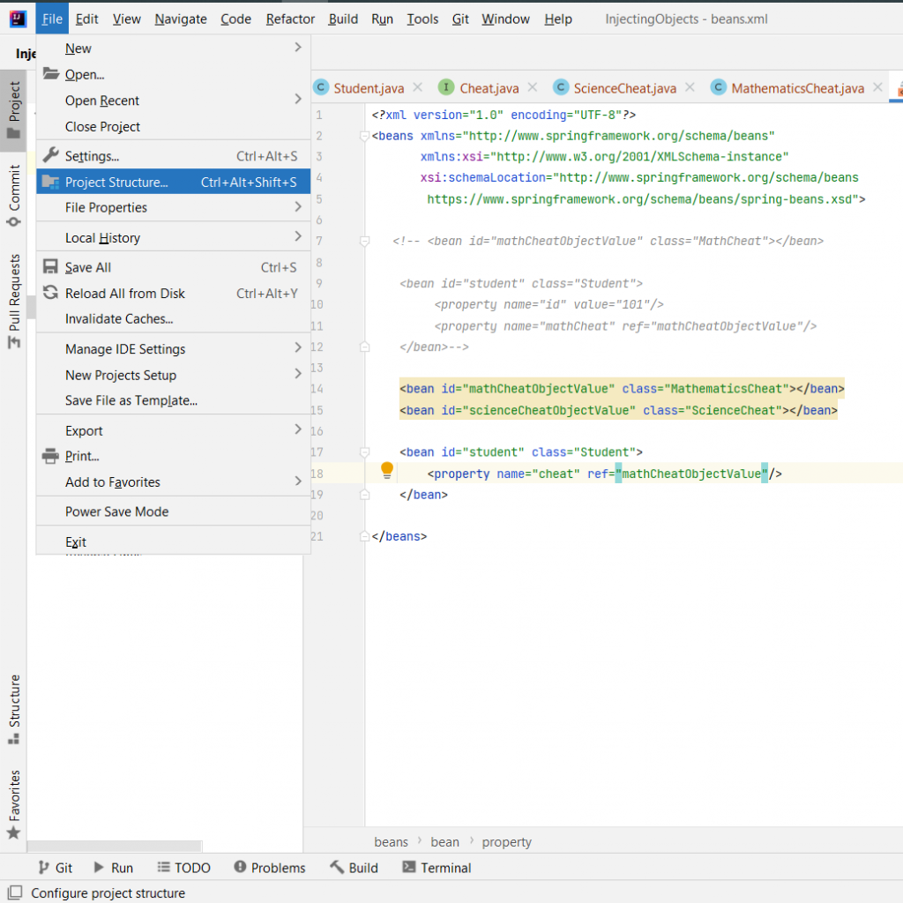Open the Run tool window
The height and width of the screenshot is (903, 903).
(x=113, y=868)
